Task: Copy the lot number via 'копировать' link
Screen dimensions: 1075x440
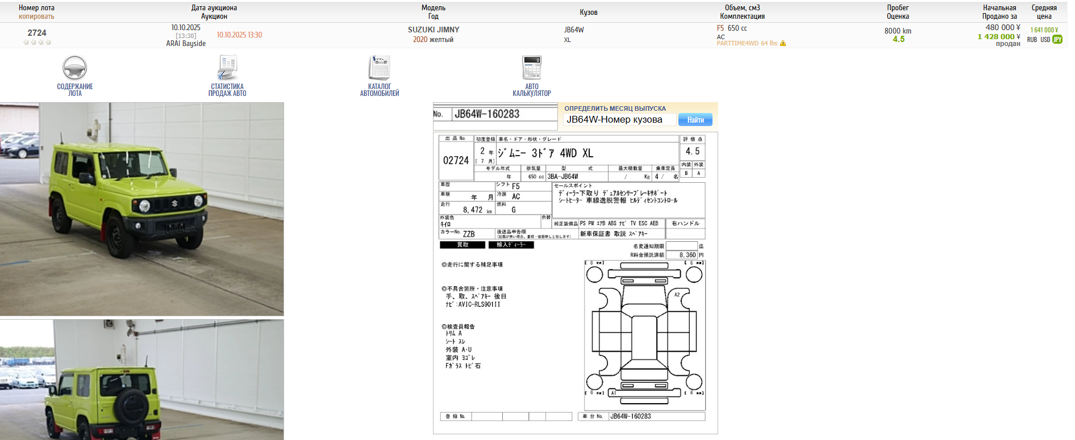Action: click(x=36, y=16)
